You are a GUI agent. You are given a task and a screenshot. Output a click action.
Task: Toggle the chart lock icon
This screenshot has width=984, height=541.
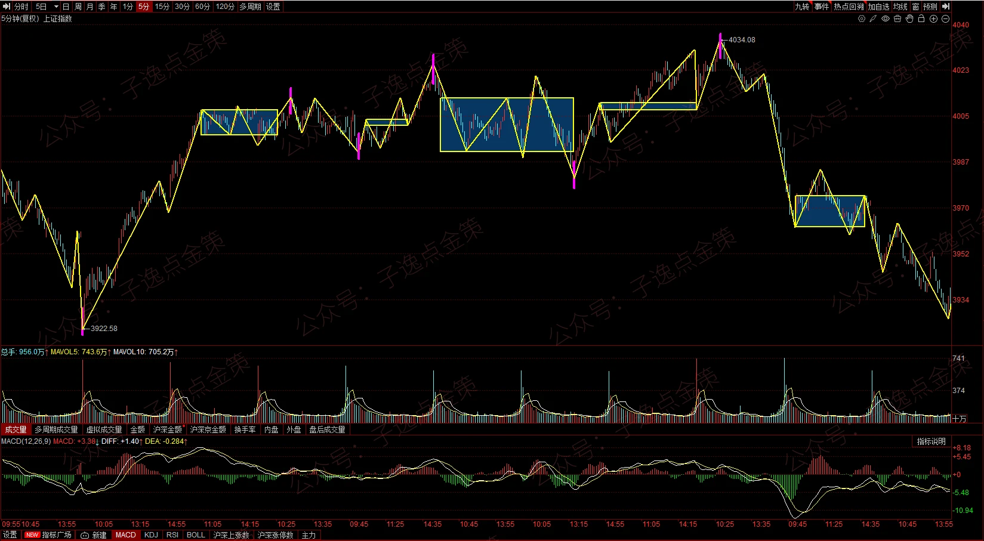click(921, 19)
